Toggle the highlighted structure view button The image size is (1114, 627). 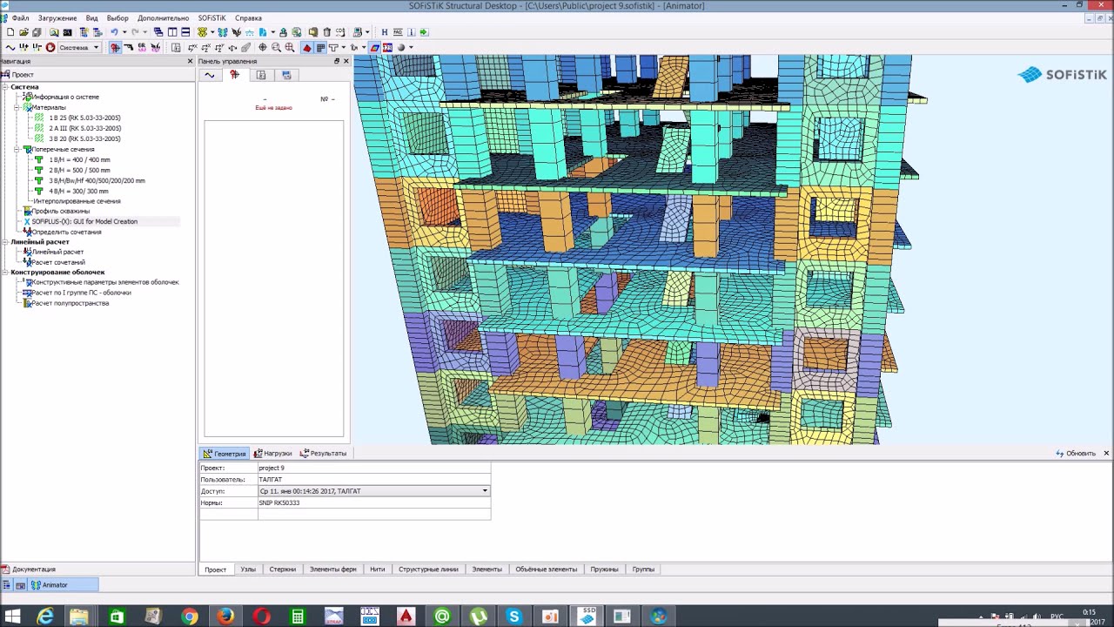pyautogui.click(x=115, y=47)
